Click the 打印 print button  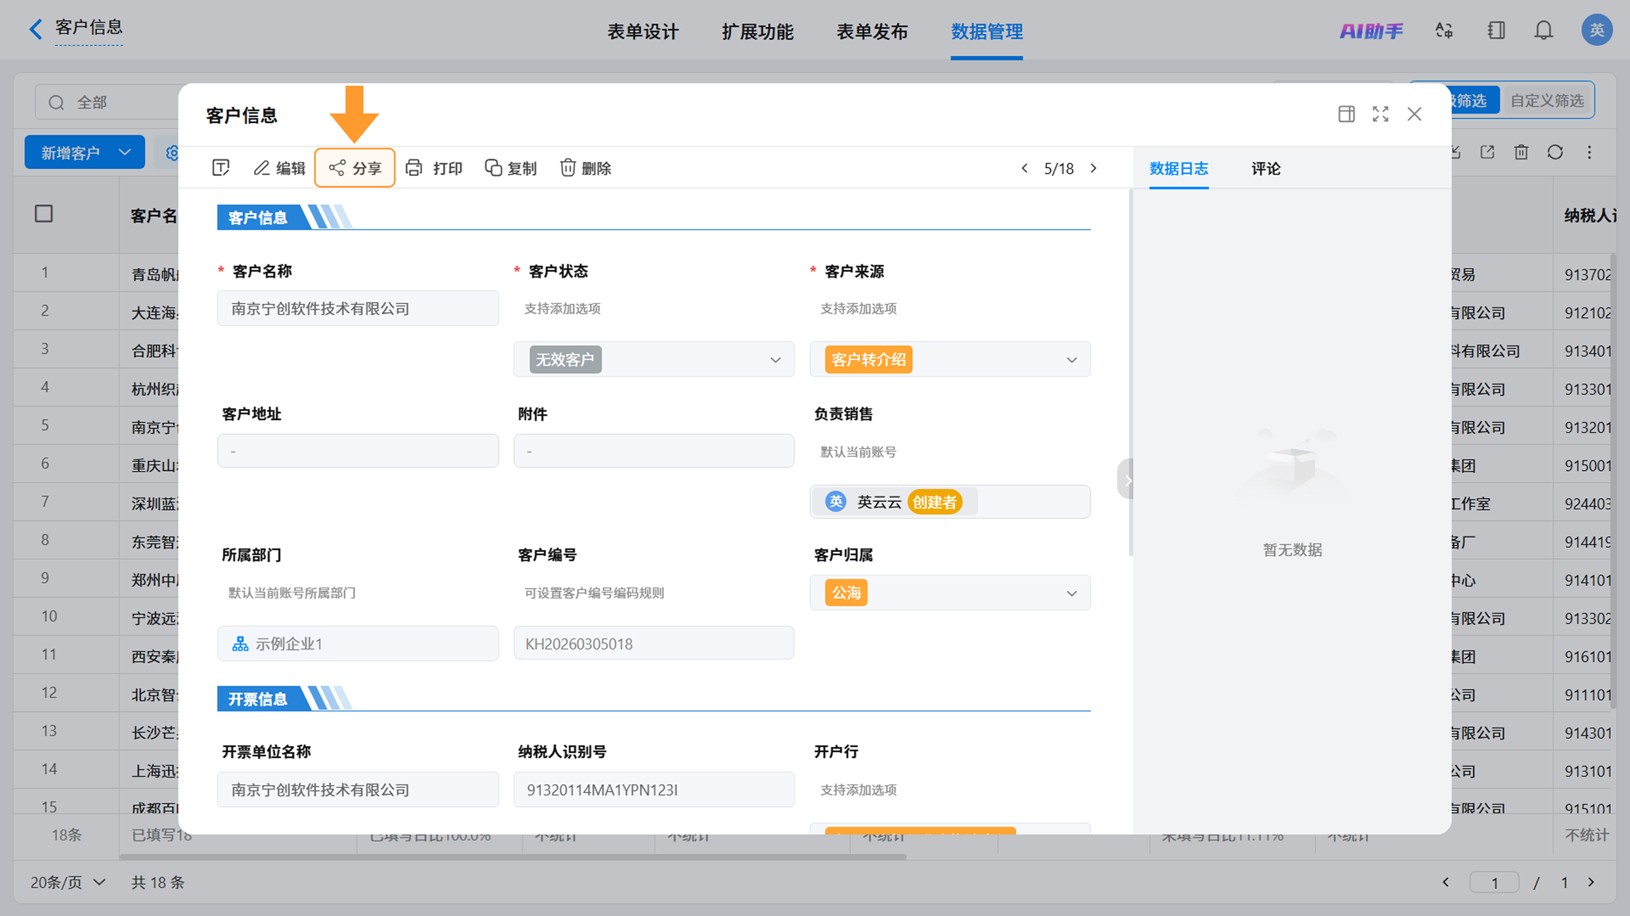tap(434, 168)
